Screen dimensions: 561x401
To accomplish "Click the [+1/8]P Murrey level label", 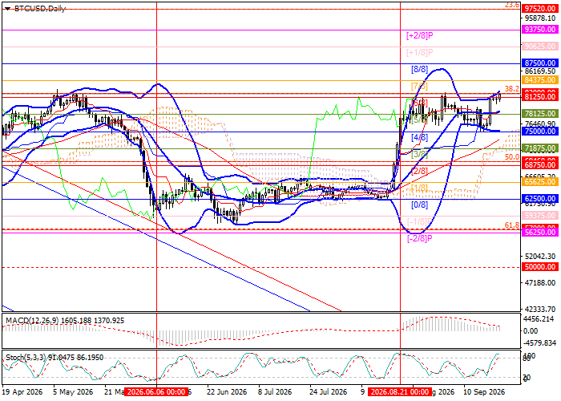I will click(420, 52).
